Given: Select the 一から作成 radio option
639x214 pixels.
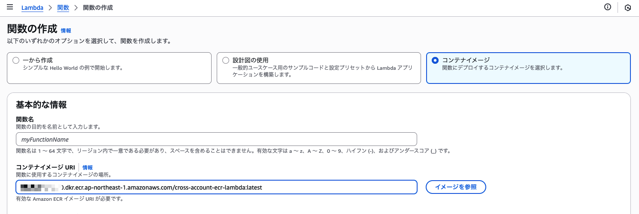Looking at the screenshot, I should [x=16, y=60].
